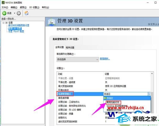Viewport: 159px width, 126px height.
Task: Switch to the 程序设置 tab
Action: (70, 48)
